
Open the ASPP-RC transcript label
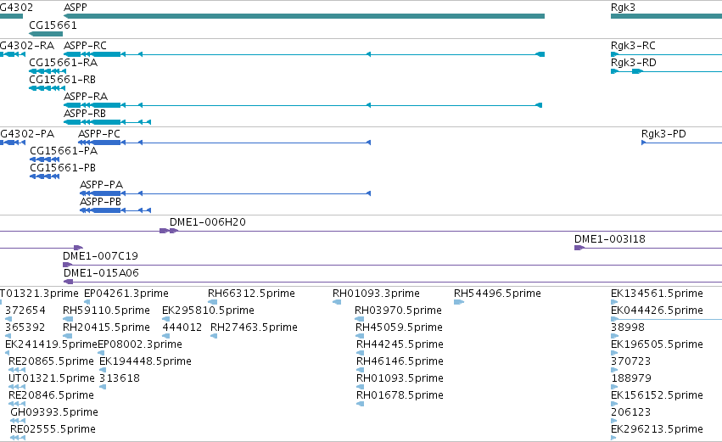click(x=85, y=46)
